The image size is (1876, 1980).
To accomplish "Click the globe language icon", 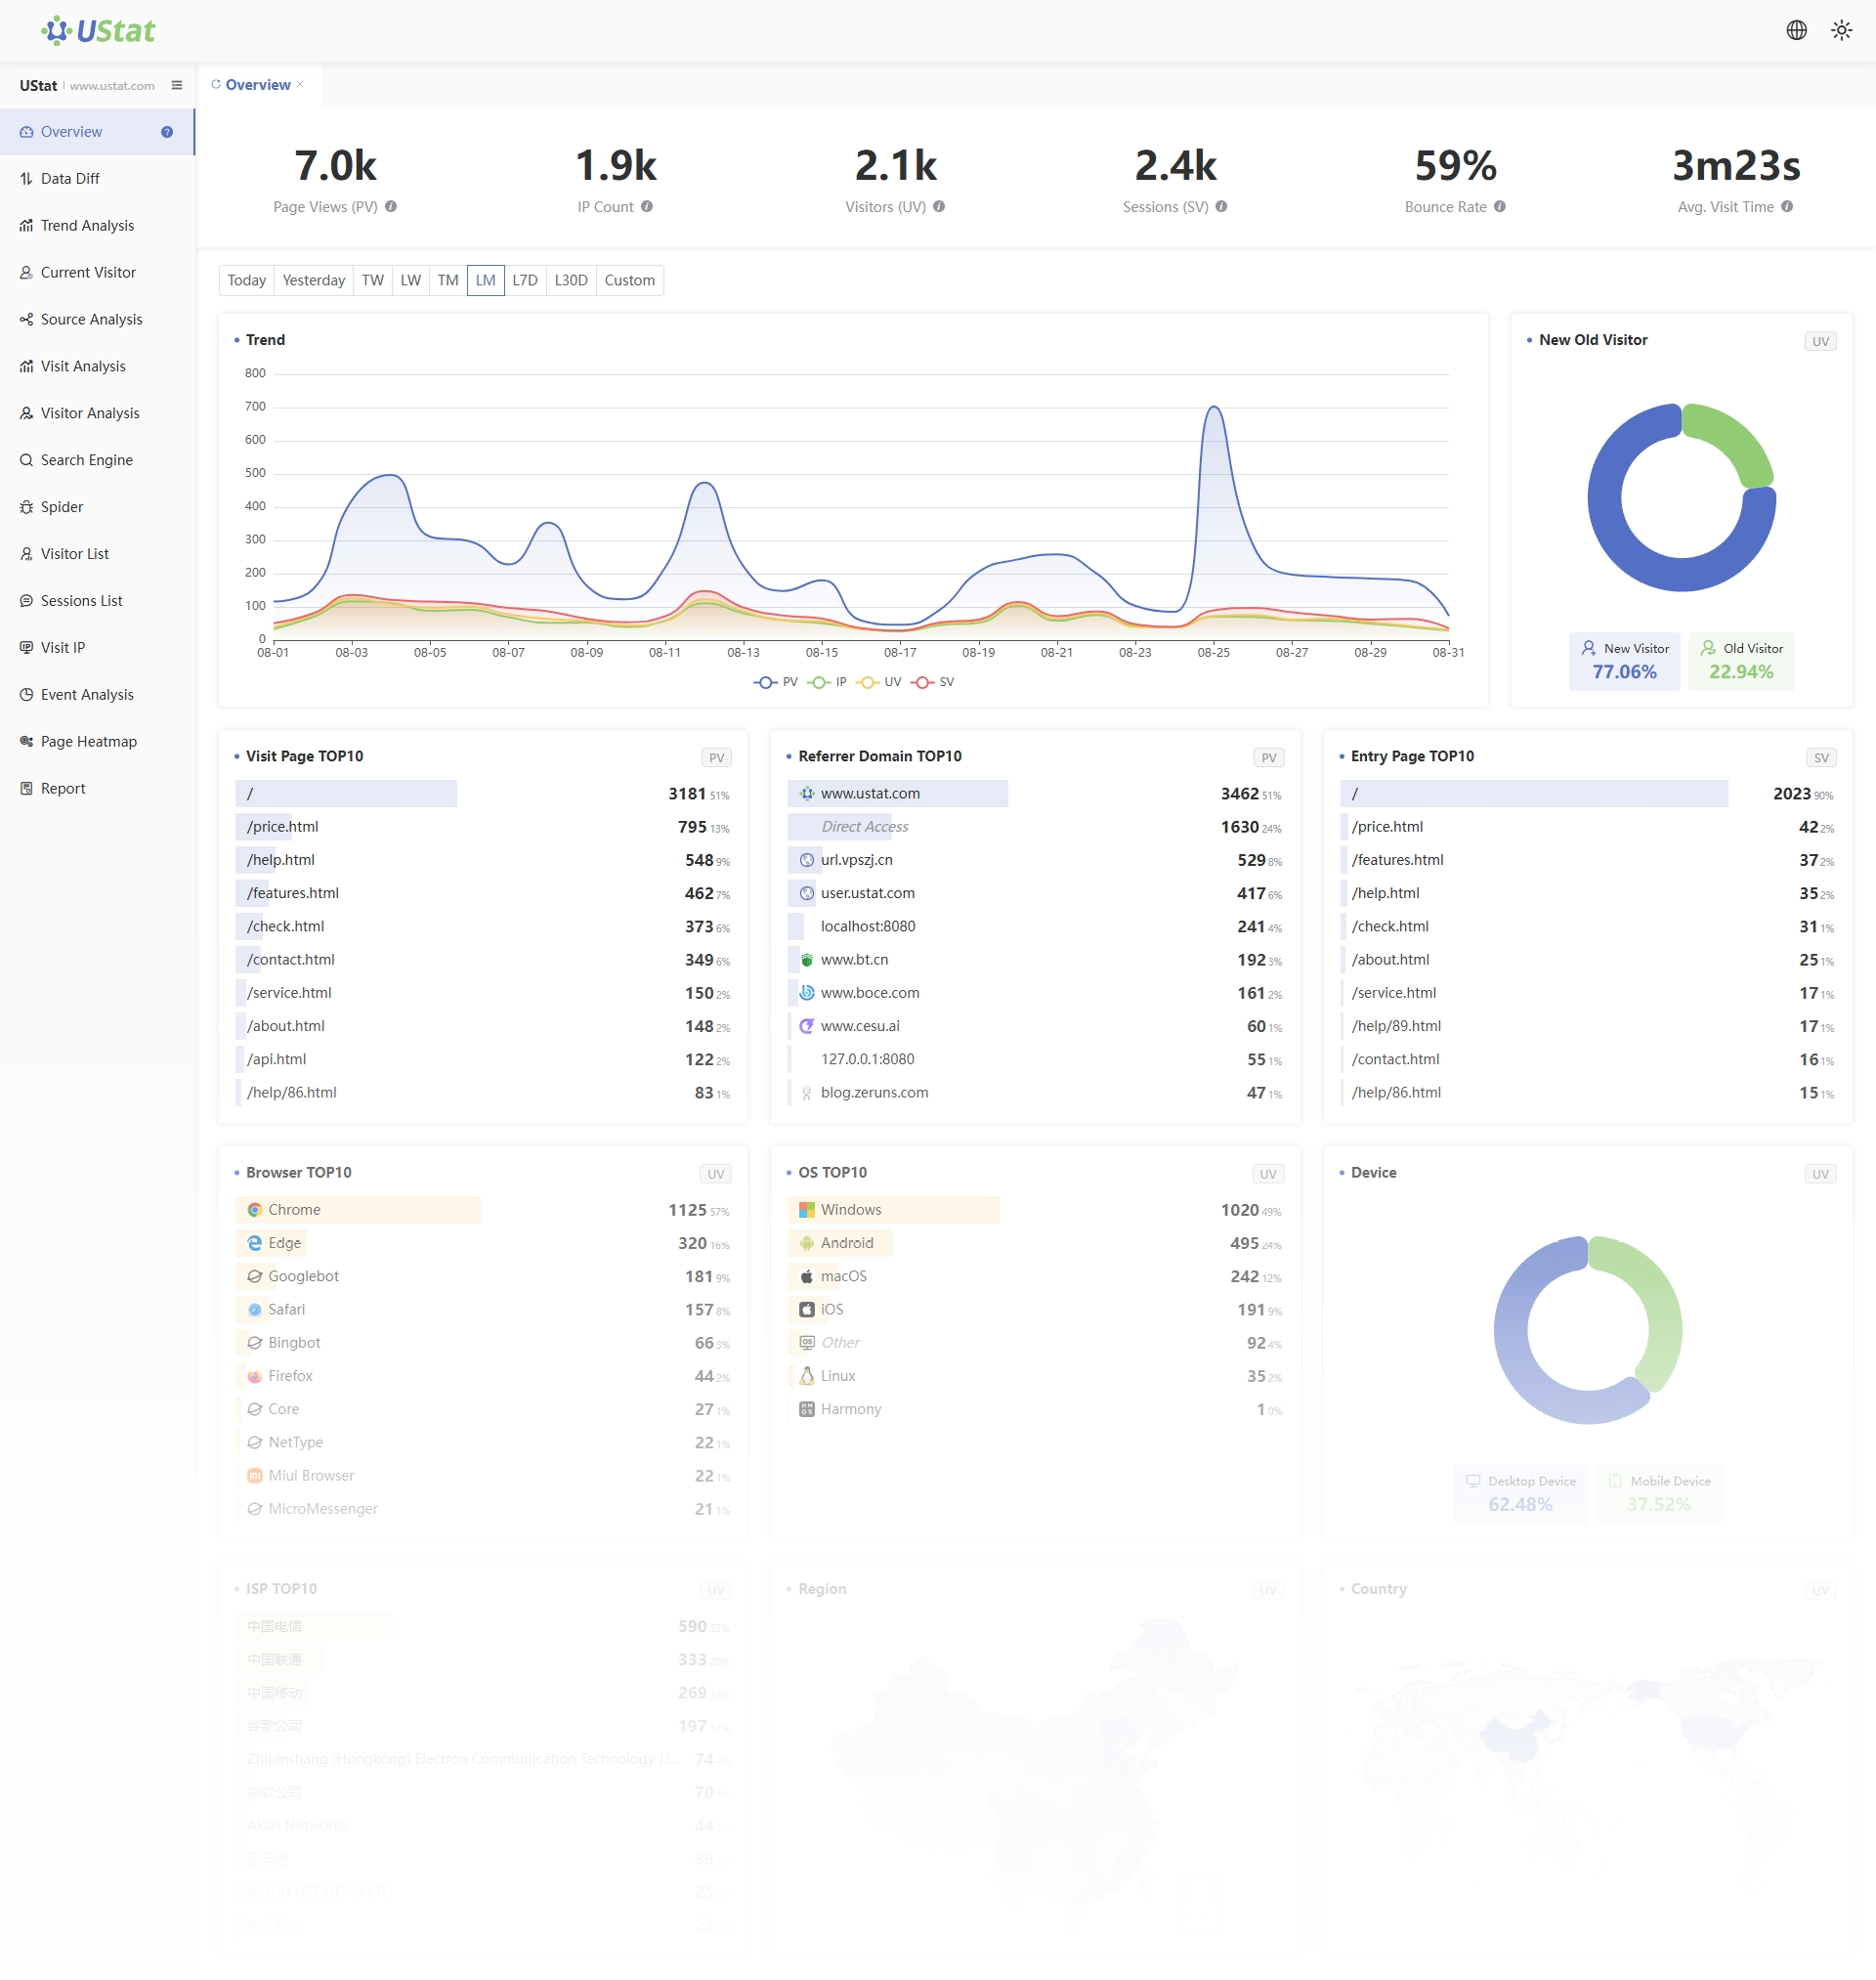I will [x=1796, y=30].
